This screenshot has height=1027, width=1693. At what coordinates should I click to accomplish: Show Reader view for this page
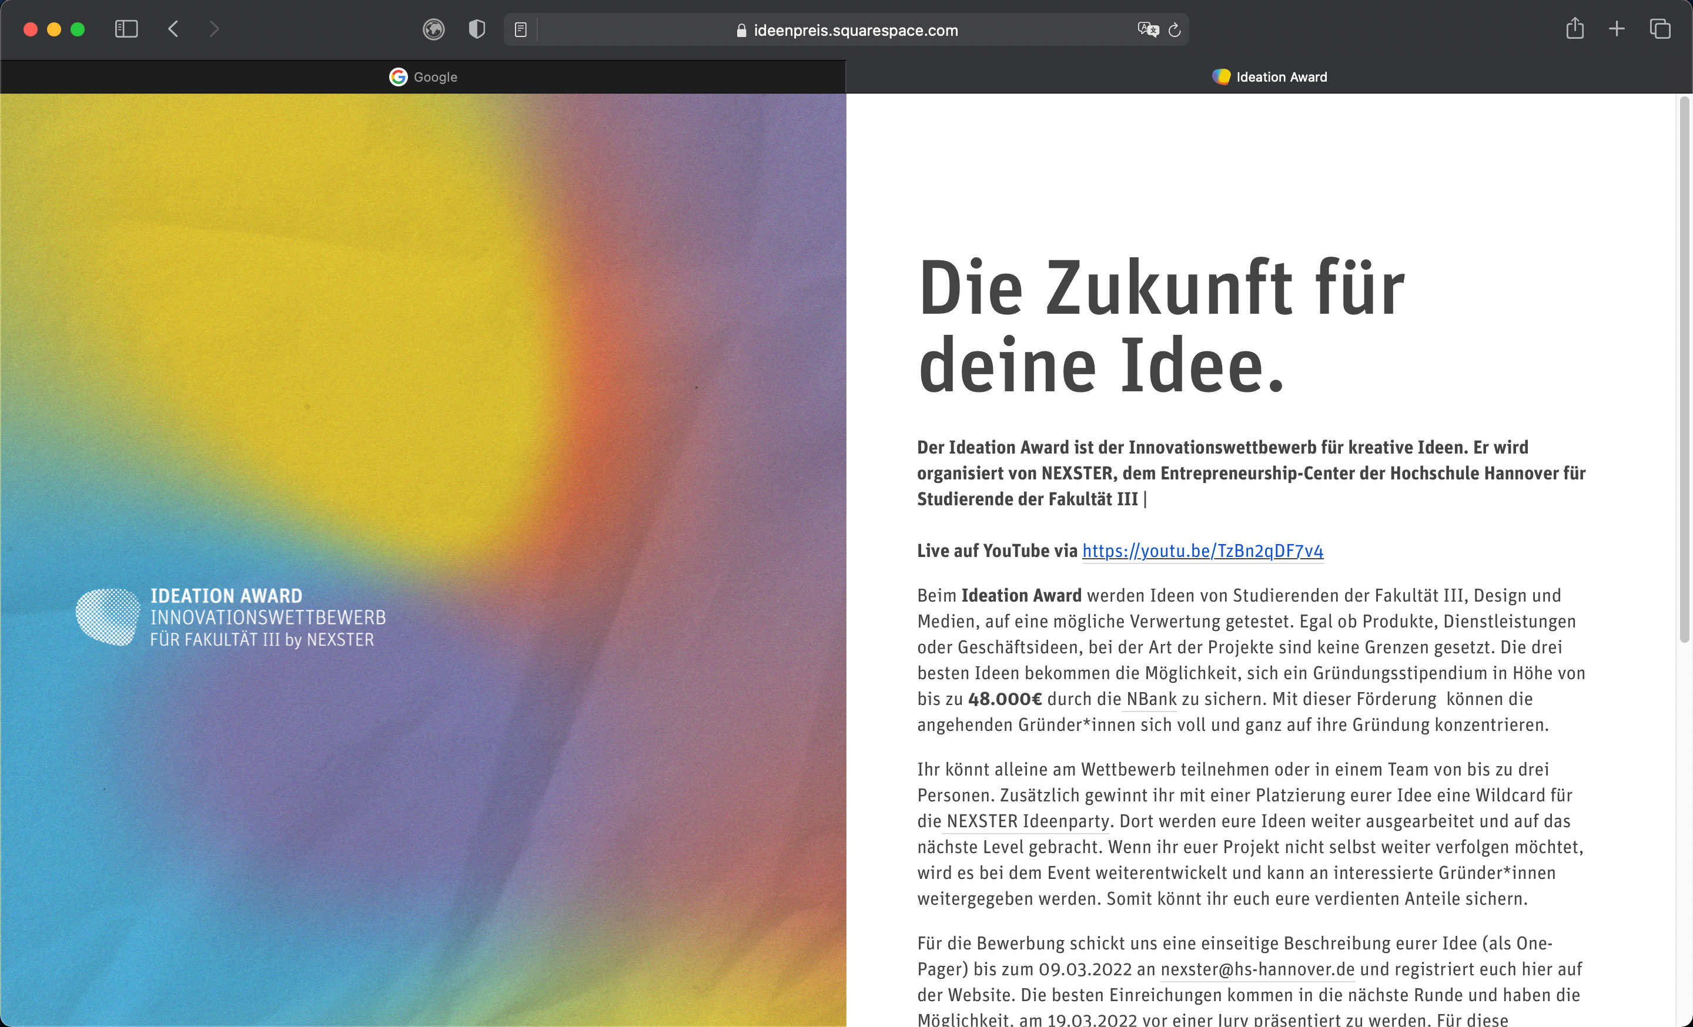click(521, 29)
